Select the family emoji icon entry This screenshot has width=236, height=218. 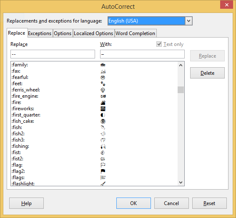(103, 65)
